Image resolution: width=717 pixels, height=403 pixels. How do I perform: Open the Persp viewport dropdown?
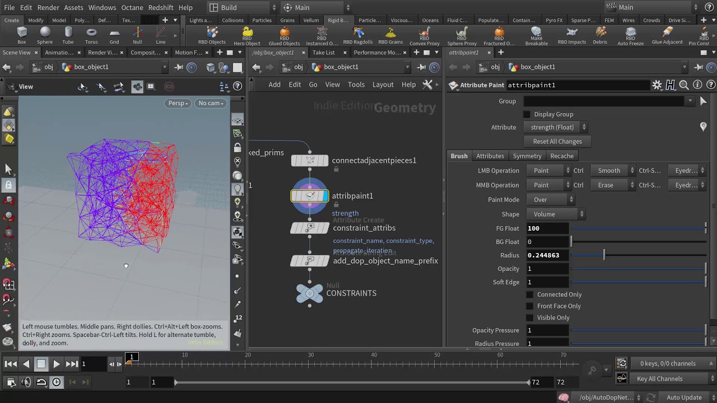tap(178, 103)
